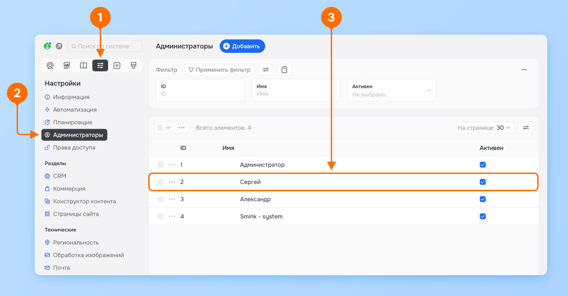The width and height of the screenshot is (568, 296).
Task: Select row checkbox for Администратор
Action: (x=160, y=165)
